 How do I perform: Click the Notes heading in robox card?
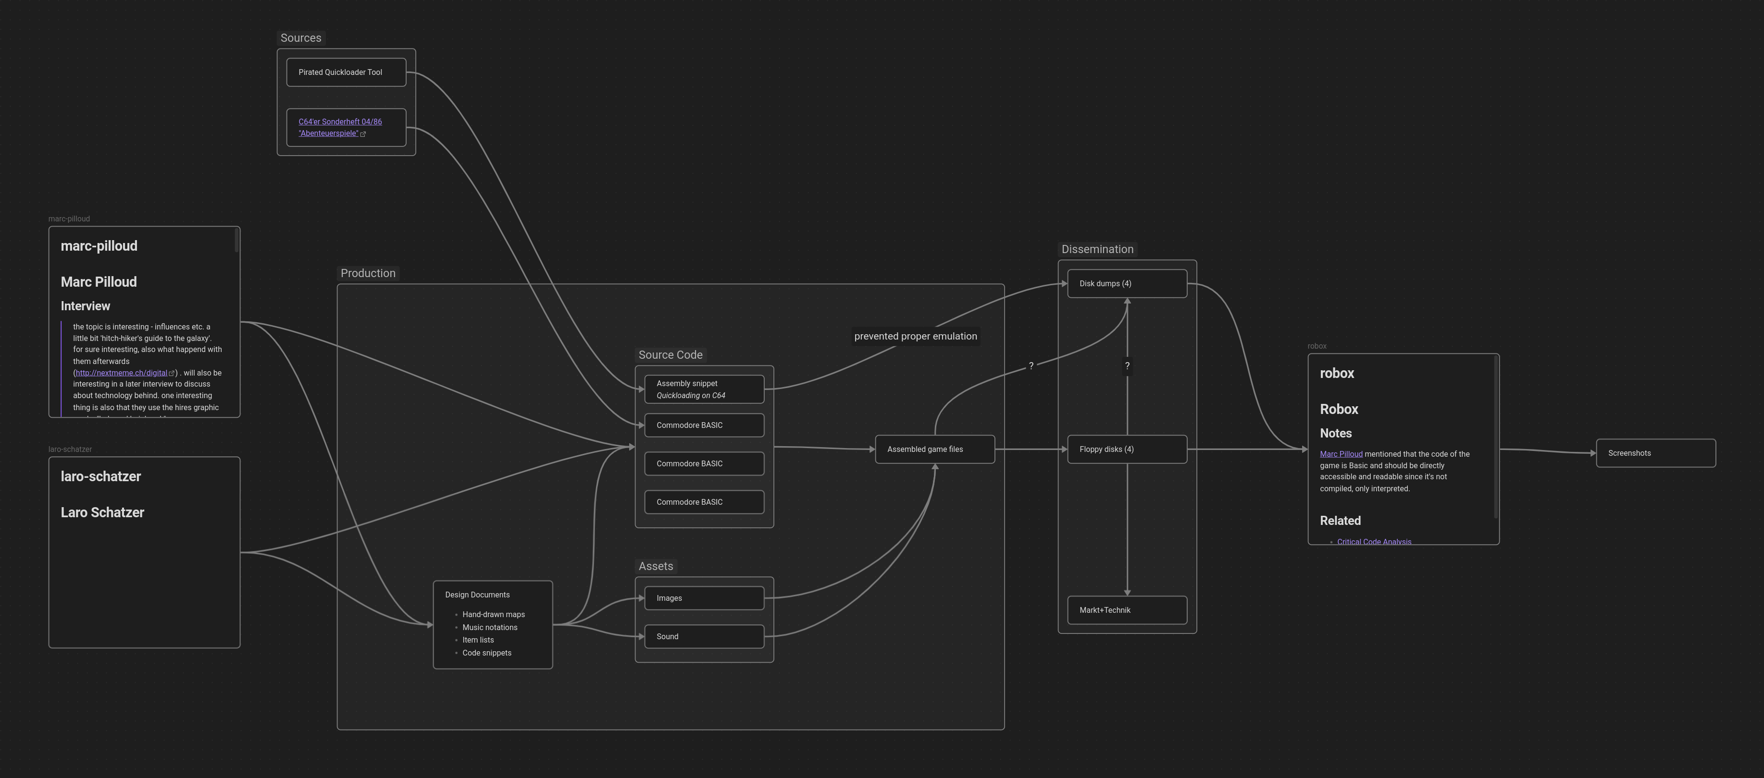click(x=1335, y=434)
